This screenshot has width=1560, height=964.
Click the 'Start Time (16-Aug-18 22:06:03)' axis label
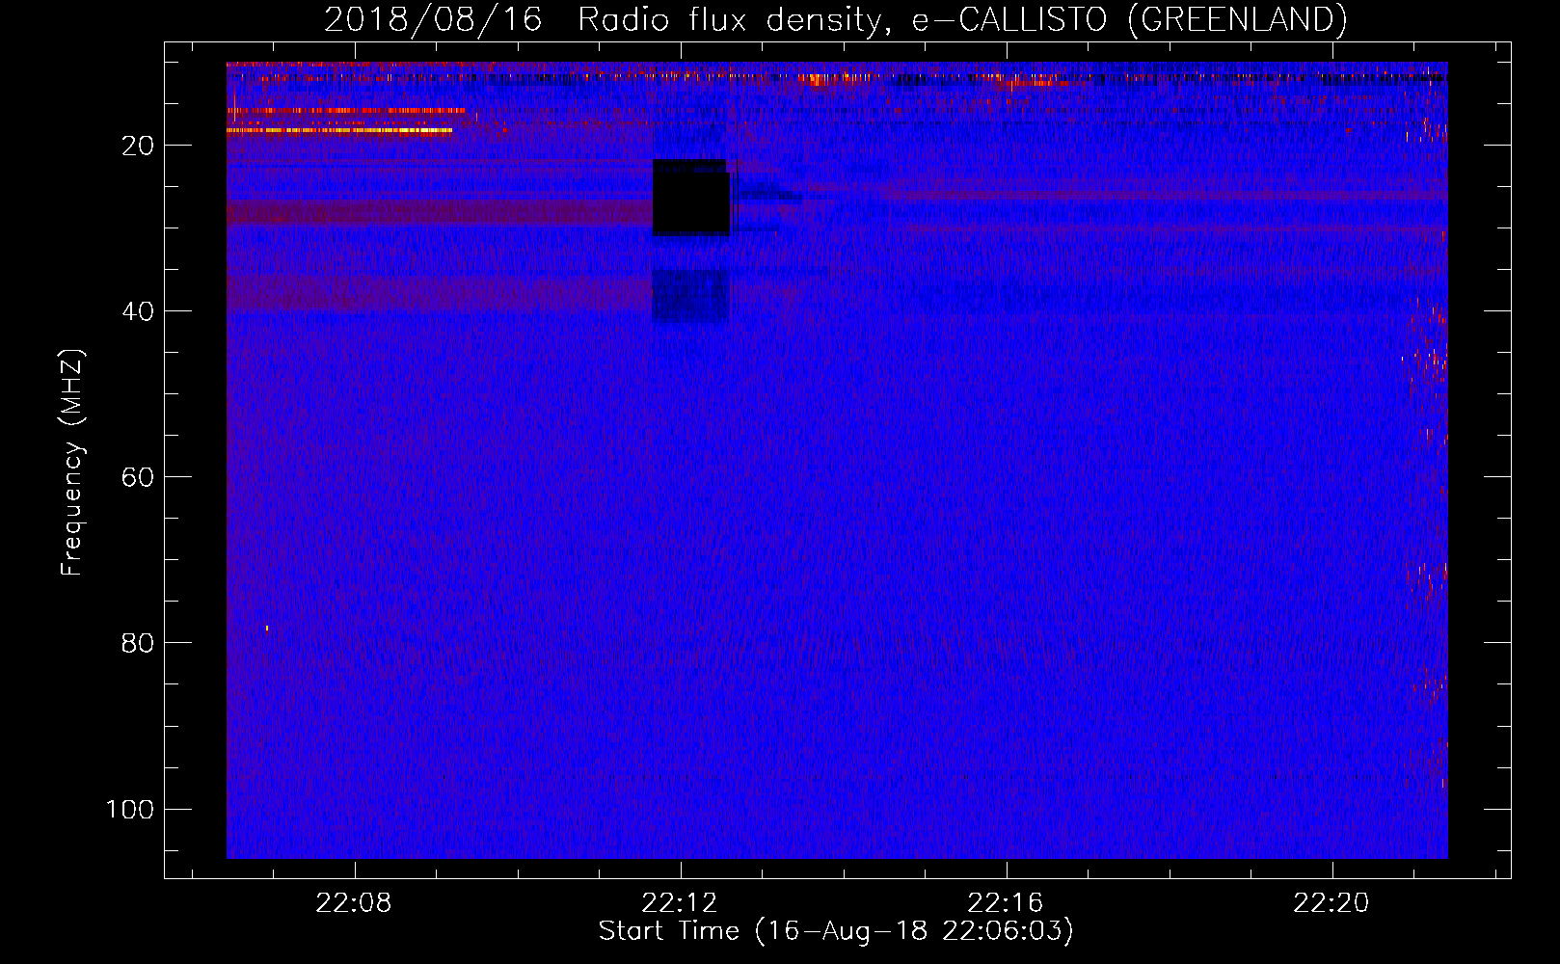[x=836, y=931]
